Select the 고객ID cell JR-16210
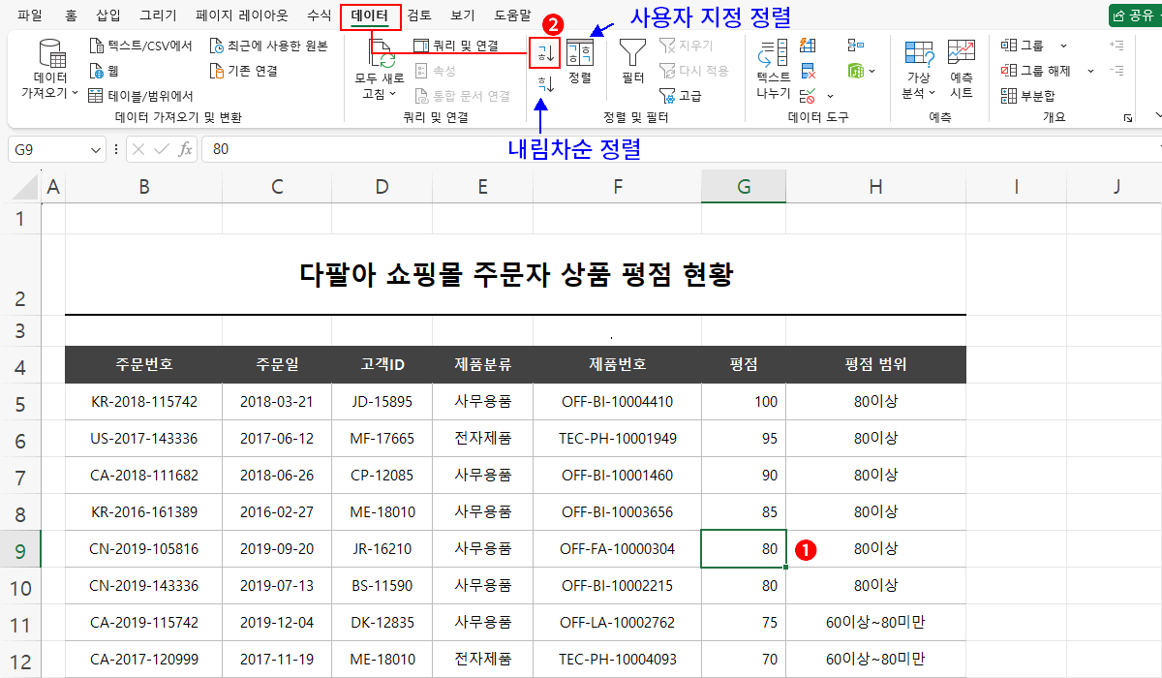 382,549
